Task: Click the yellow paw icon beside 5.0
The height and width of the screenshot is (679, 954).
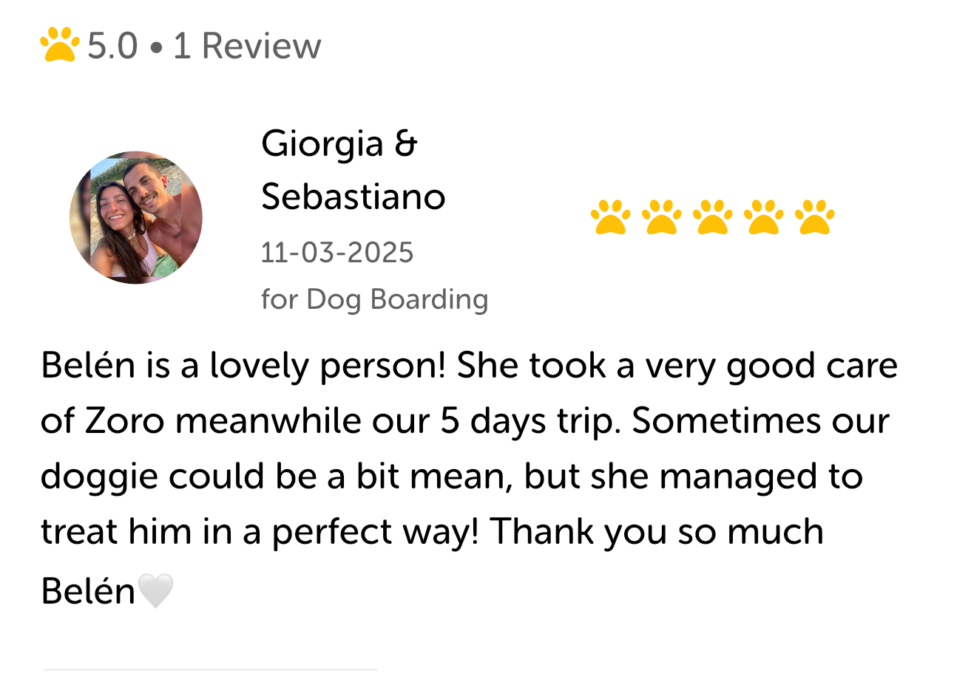Action: (59, 45)
